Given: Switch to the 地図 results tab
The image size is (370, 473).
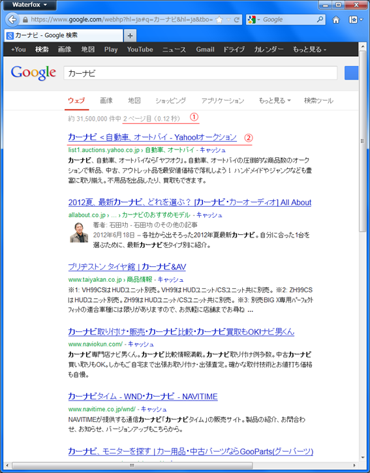Looking at the screenshot, I should [134, 100].
